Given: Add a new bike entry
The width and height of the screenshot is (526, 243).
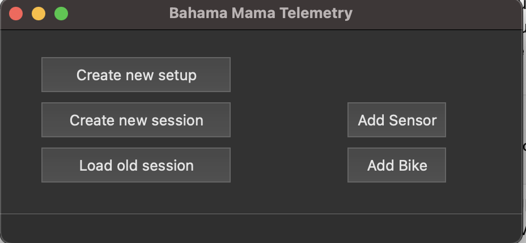Looking at the screenshot, I should 397,166.
